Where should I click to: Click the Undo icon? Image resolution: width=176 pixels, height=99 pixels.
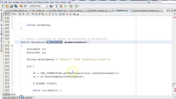click(x=21, y=6)
